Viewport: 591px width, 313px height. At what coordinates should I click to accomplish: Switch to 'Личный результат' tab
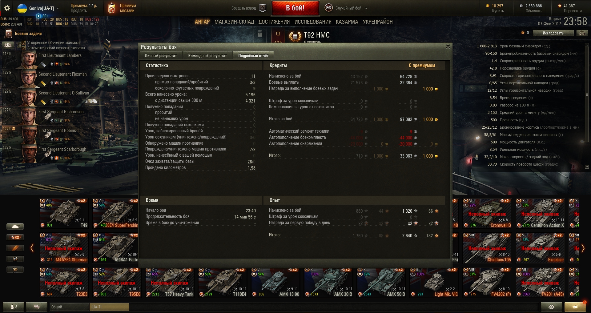coord(161,56)
